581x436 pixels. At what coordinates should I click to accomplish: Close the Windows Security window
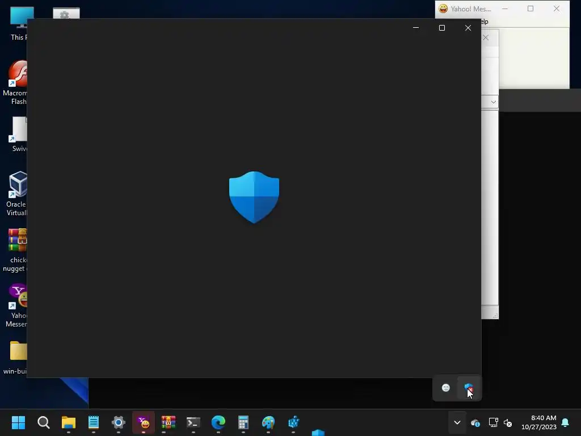coord(468,28)
